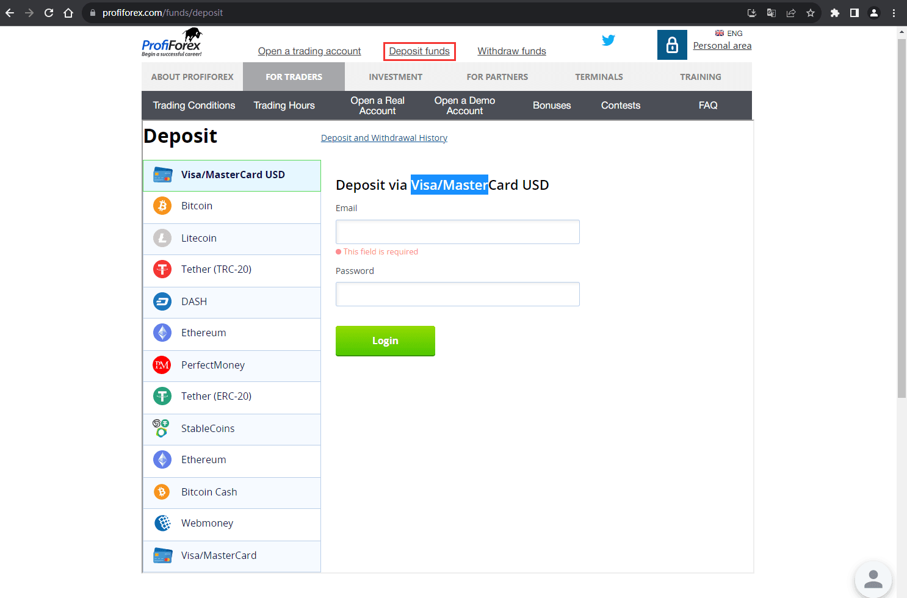This screenshot has height=598, width=907.
Task: Choose Open a Demo Account
Action: 464,106
